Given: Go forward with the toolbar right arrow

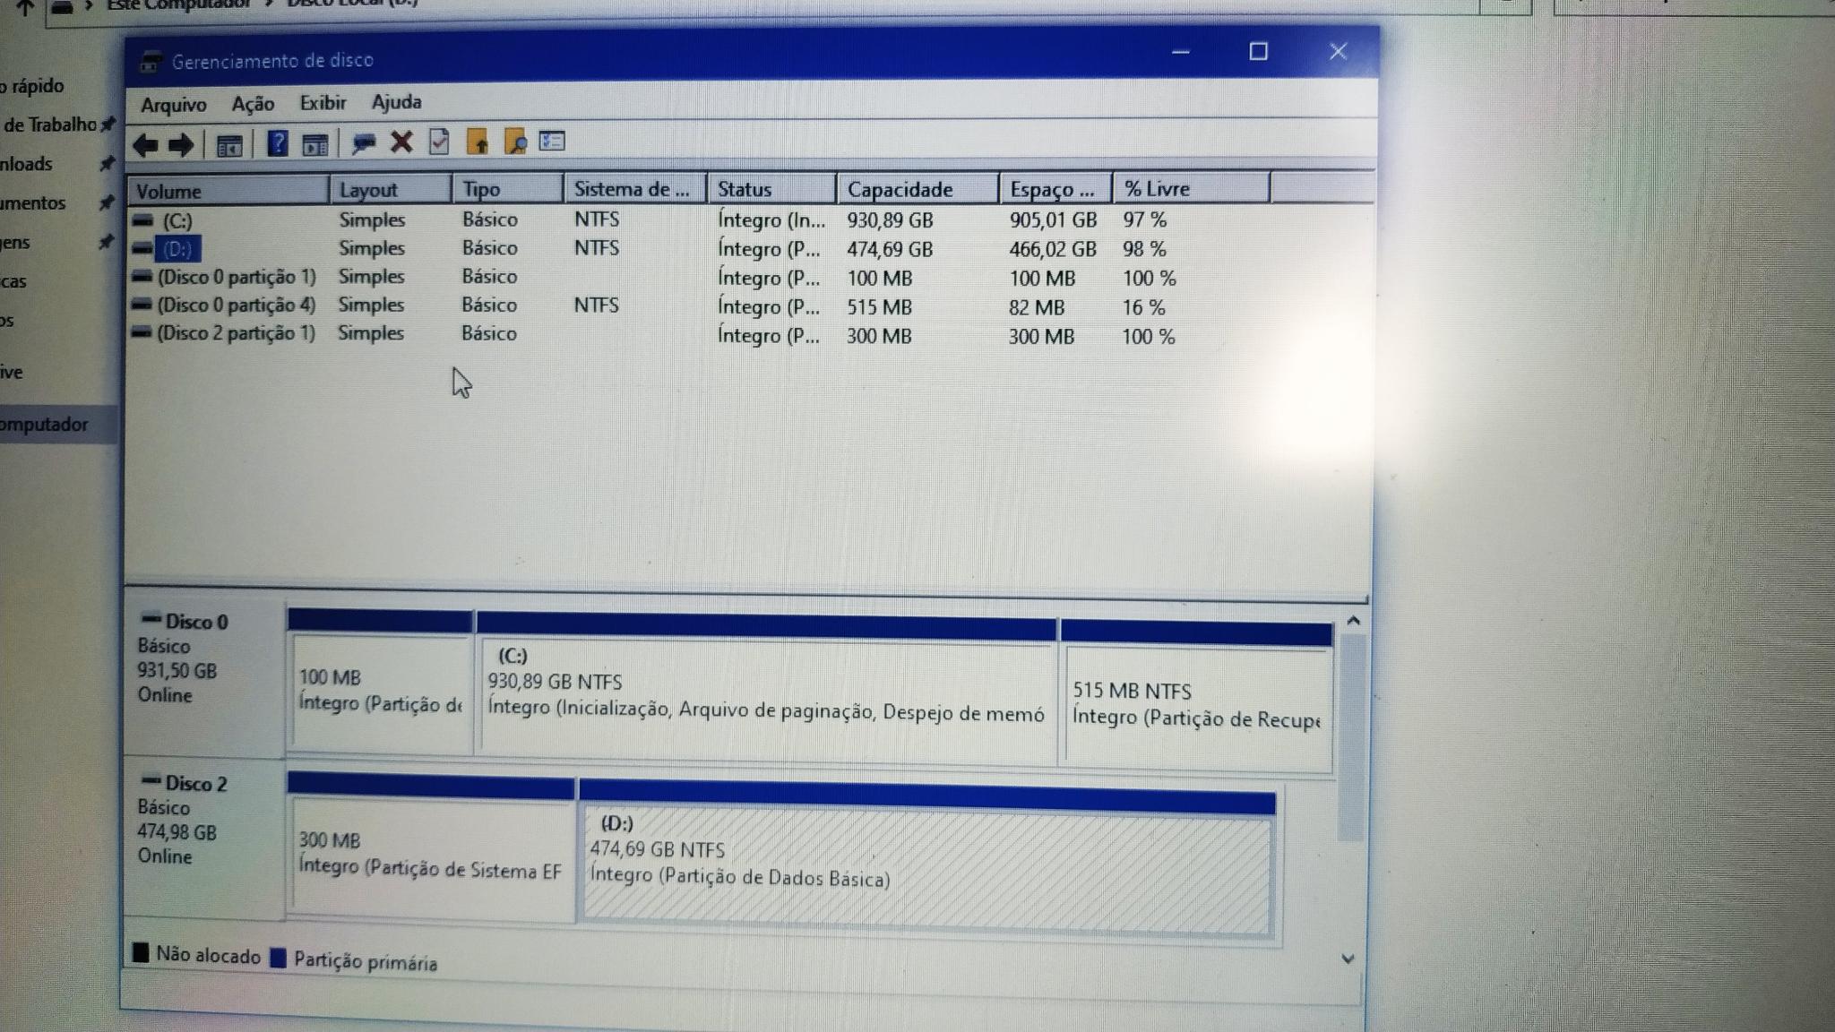Looking at the screenshot, I should pyautogui.click(x=181, y=144).
